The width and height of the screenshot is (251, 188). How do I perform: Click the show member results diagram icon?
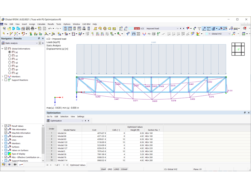144,34
